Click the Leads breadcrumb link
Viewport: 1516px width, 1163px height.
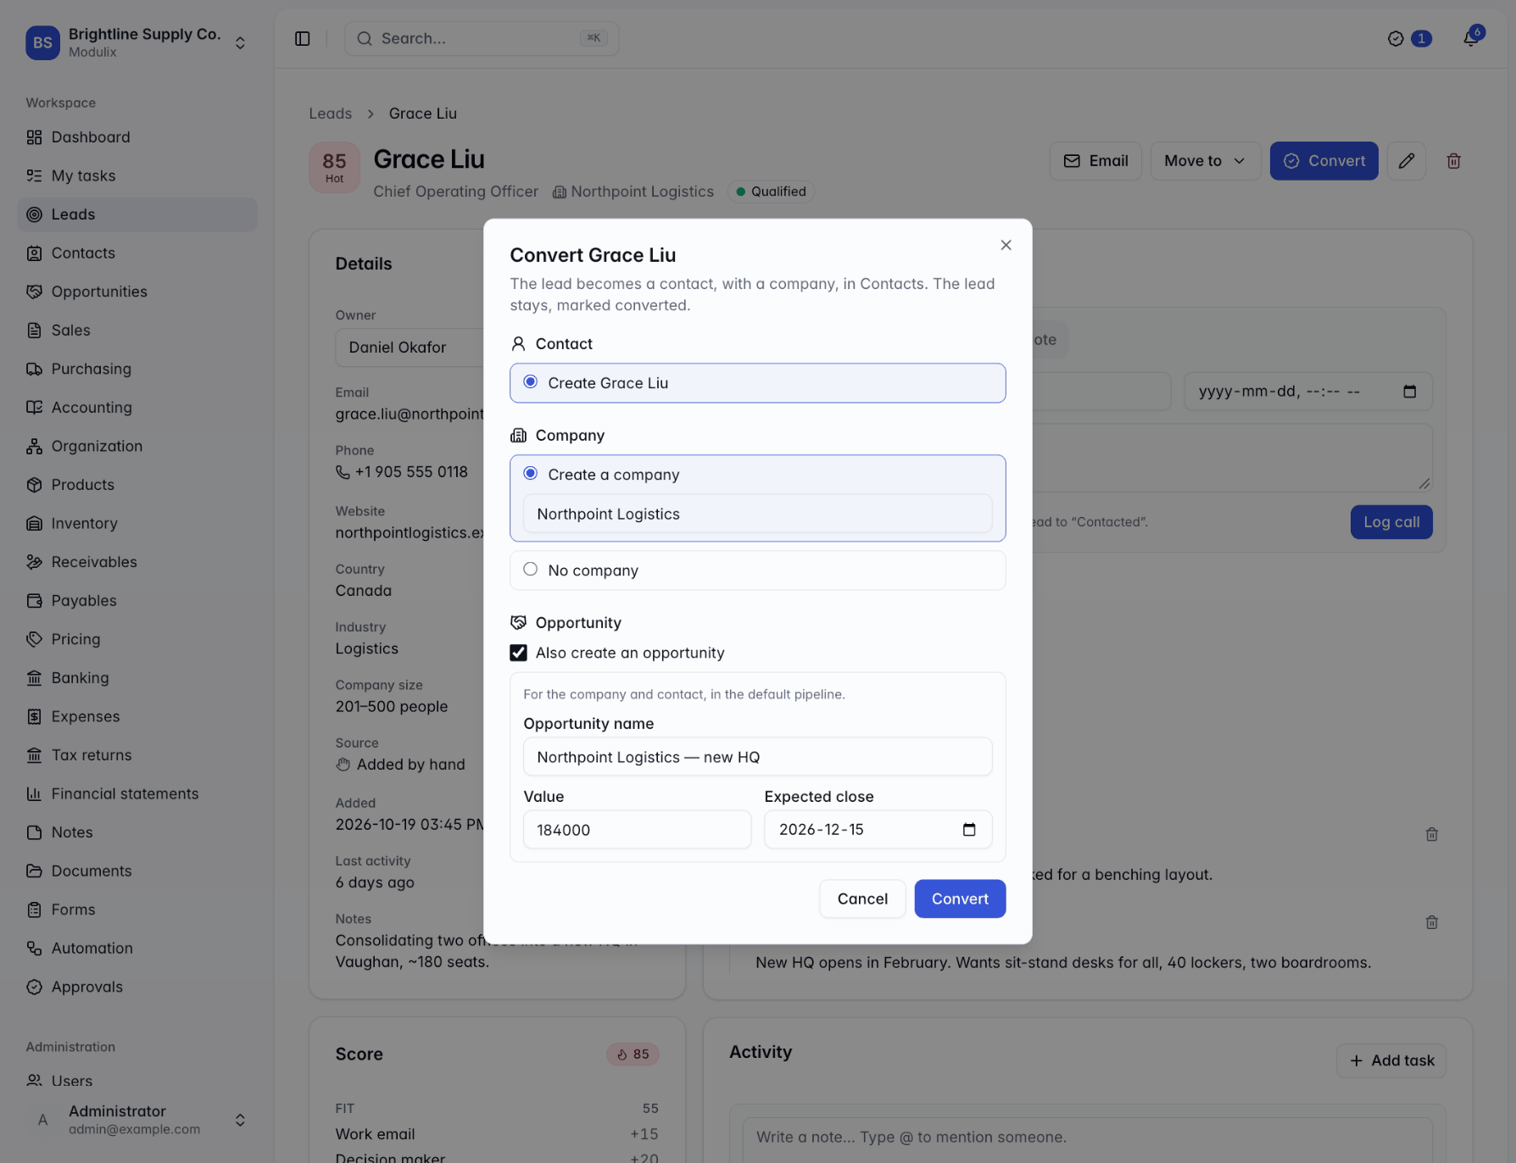[330, 114]
